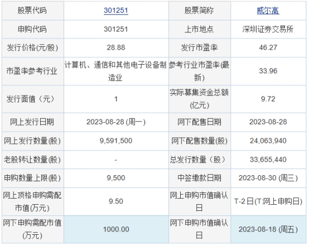The height and width of the screenshot is (246, 309).
Task: Select the 总发行数量 33,655,440 value
Action: (x=268, y=160)
